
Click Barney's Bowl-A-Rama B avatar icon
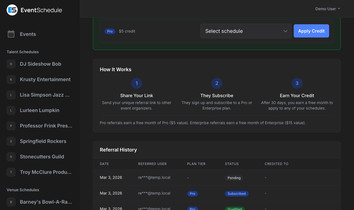tap(11, 202)
